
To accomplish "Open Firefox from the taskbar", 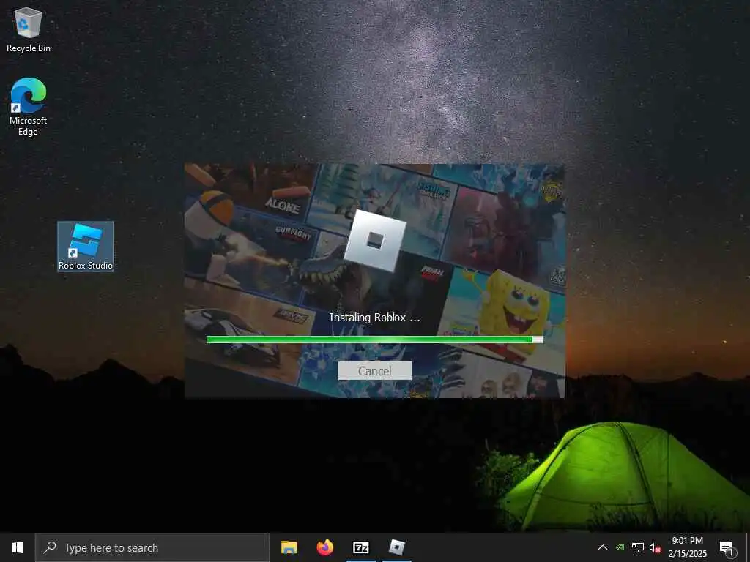I will (x=324, y=547).
